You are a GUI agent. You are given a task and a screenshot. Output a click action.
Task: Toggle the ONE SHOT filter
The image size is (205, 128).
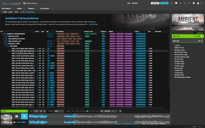(x=135, y=3)
